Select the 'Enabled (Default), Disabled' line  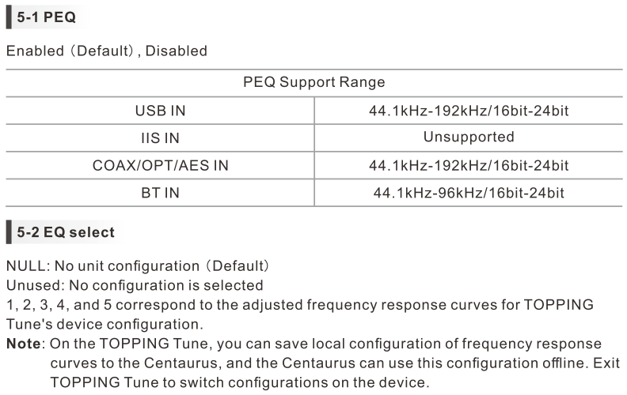pos(107,51)
